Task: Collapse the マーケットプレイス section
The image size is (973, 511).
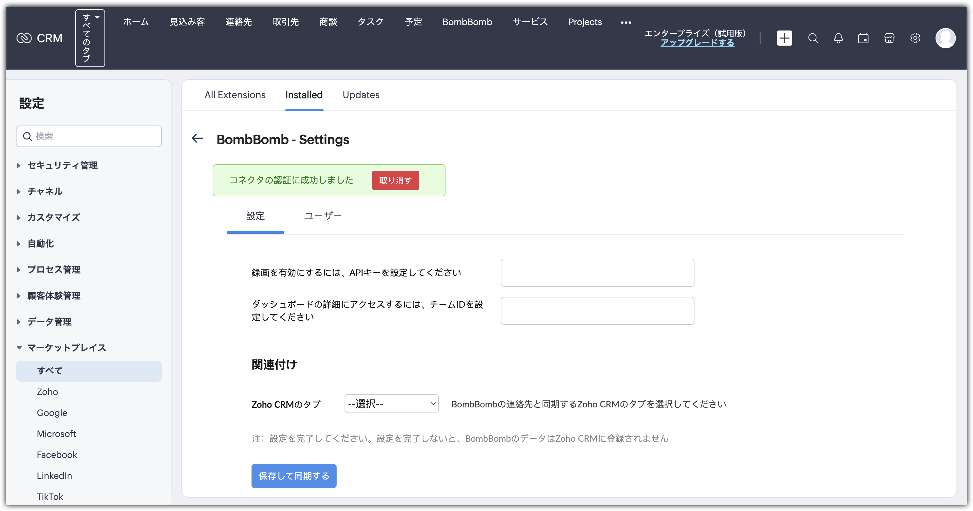Action: [x=66, y=348]
